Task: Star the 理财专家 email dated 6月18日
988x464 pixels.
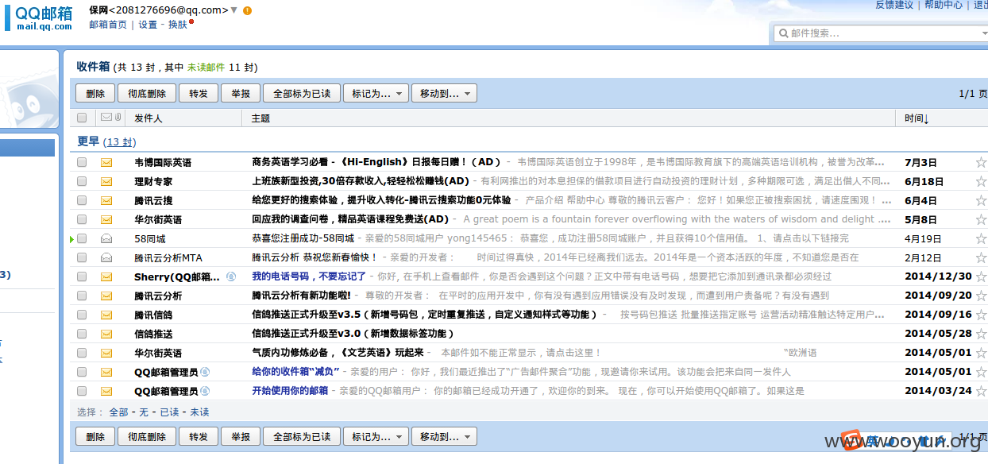Action: click(981, 181)
